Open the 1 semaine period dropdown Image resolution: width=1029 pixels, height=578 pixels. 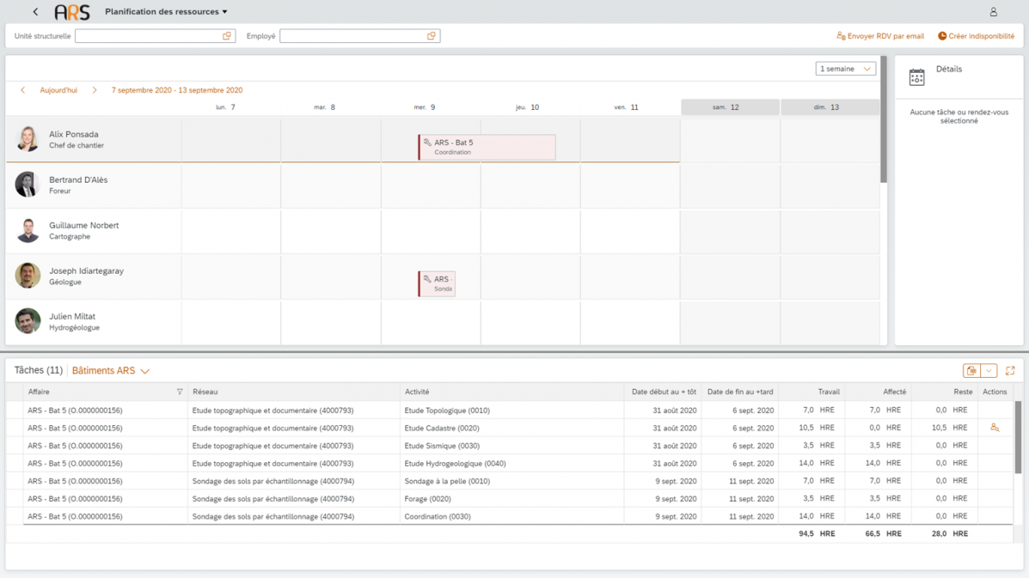tap(845, 69)
